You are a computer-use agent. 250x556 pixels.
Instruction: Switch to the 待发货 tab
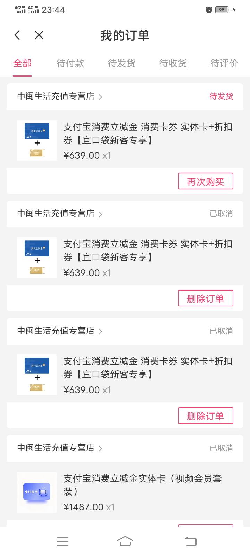click(x=122, y=63)
